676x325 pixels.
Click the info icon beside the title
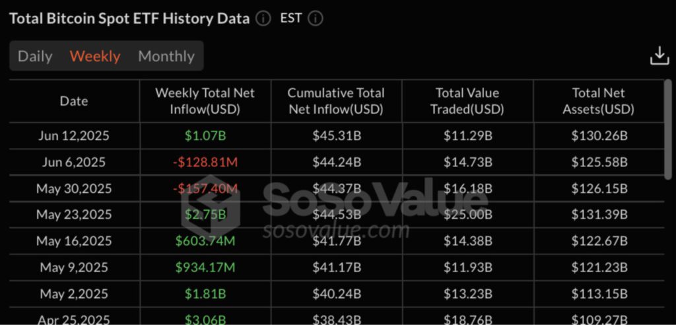tap(263, 18)
